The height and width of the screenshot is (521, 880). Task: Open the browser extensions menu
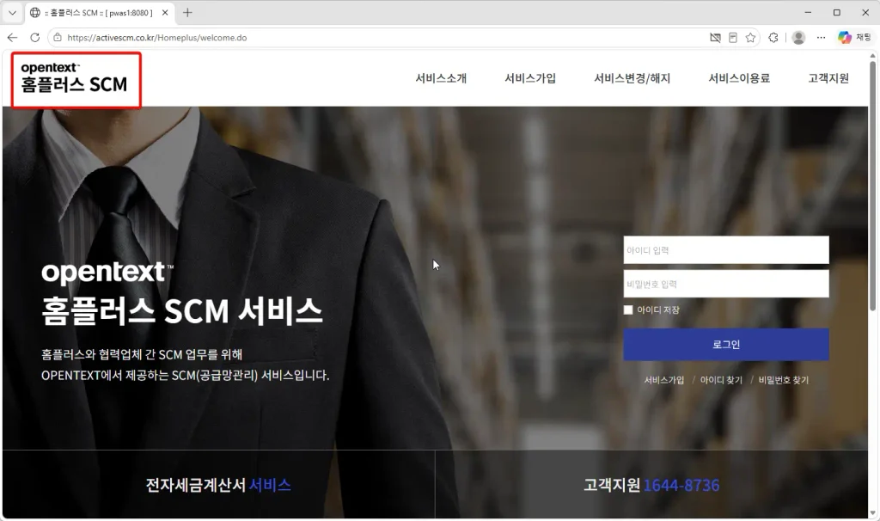tap(773, 38)
